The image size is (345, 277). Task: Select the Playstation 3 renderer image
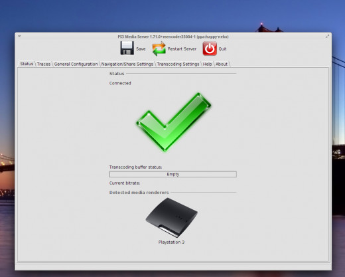coord(171,218)
